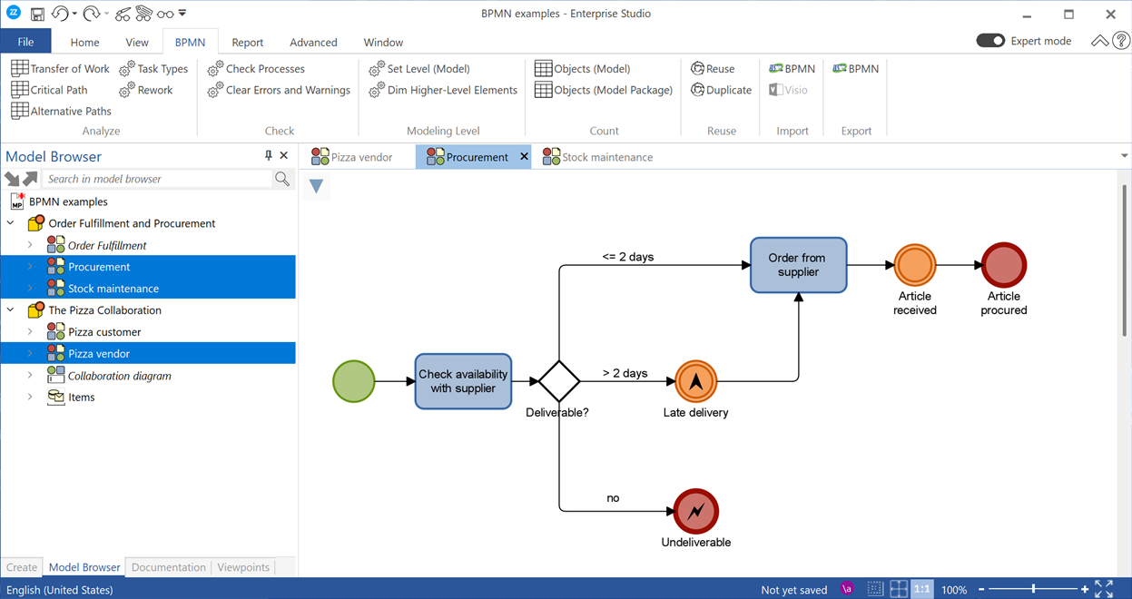Open the File menu button
1132x599 pixels.
(25, 42)
